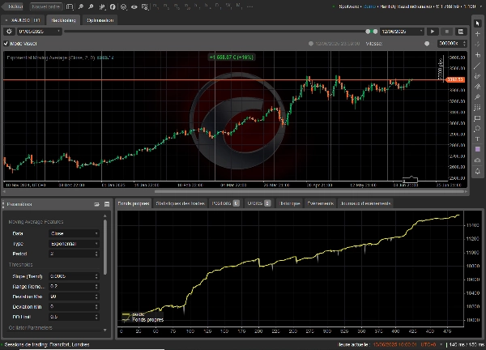Start the backtest with Play button
This screenshot has height=350, width=486.
pos(433,32)
